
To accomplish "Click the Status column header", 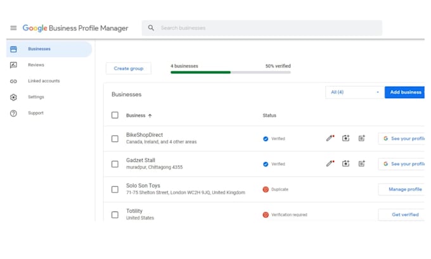I will point(269,116).
